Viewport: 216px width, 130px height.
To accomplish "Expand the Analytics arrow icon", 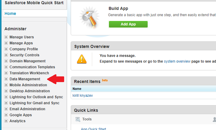I will [x=6, y=121].
